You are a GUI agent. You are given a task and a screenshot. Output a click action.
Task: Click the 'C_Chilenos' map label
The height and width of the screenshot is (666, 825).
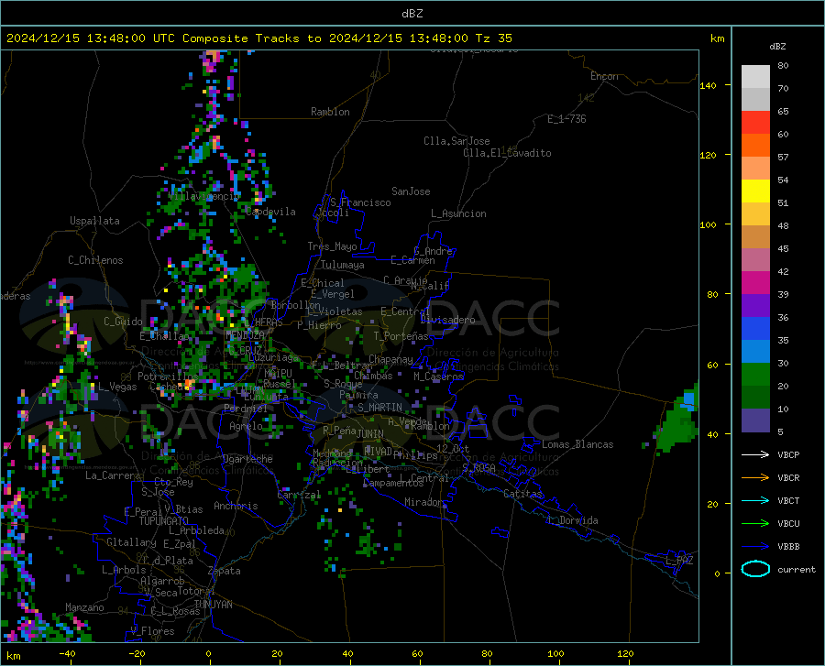coord(95,260)
